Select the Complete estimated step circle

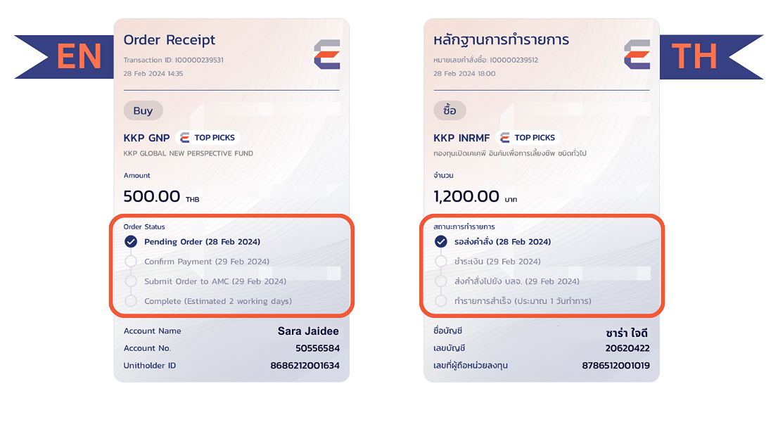tap(131, 301)
